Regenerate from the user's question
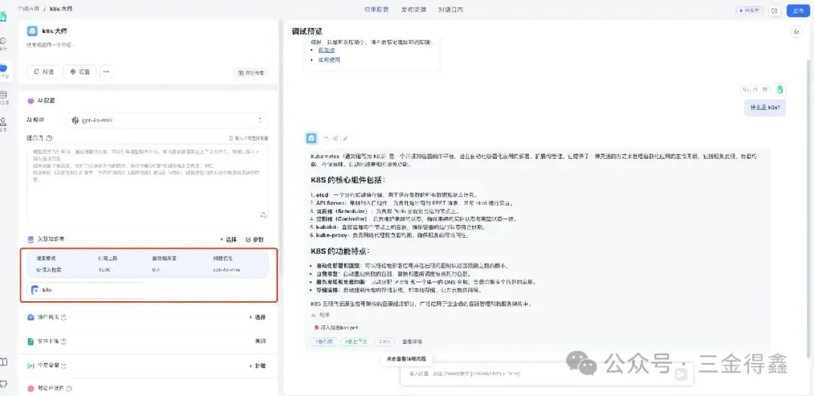Viewport: 814px width, 396px height. click(754, 89)
